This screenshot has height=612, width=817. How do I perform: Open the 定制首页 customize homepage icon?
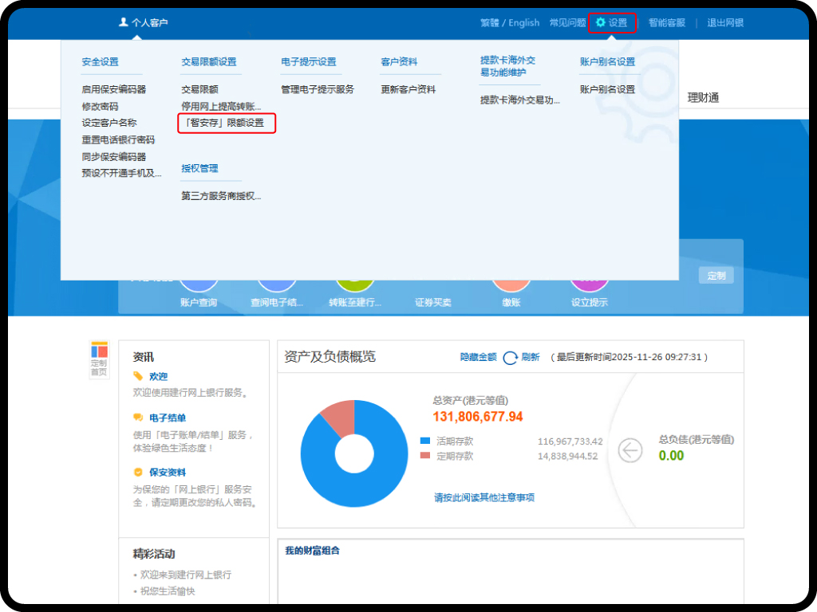(x=99, y=359)
